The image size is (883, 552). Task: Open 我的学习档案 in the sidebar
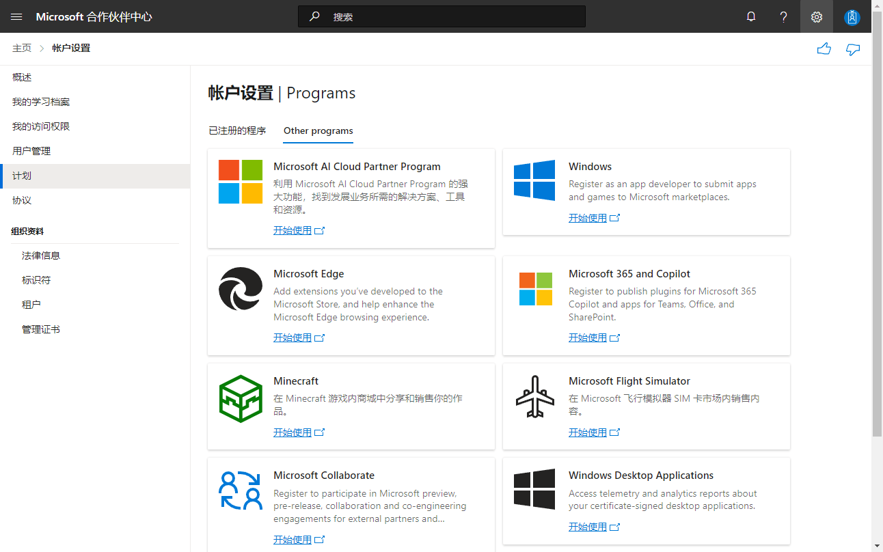pos(95,102)
